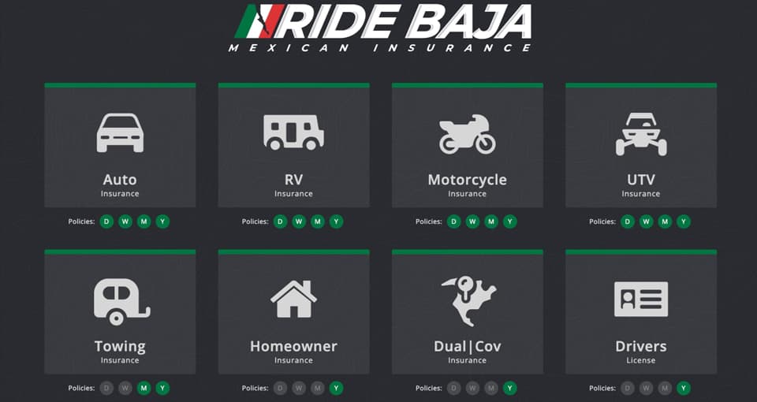Choose monthly M policy under Towing
The width and height of the screenshot is (757, 402).
pos(144,388)
